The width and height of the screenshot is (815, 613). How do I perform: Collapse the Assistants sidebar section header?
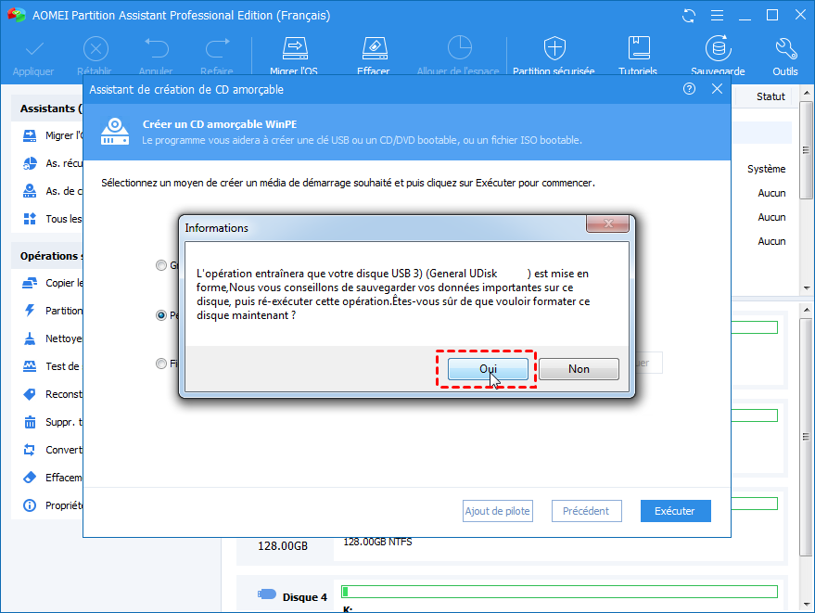click(47, 109)
